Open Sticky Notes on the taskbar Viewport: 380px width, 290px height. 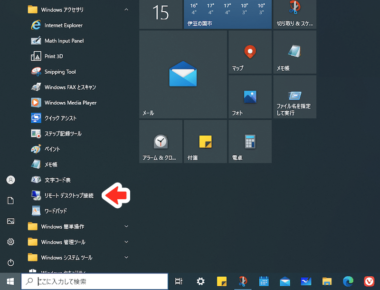[x=222, y=281]
